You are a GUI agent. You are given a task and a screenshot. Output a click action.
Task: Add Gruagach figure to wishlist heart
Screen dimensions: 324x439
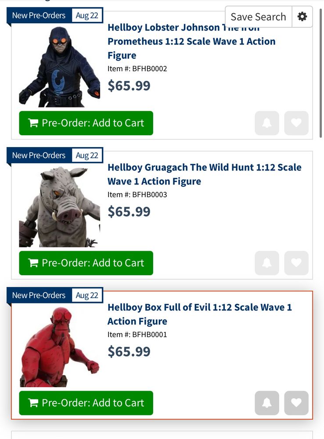pyautogui.click(x=296, y=263)
